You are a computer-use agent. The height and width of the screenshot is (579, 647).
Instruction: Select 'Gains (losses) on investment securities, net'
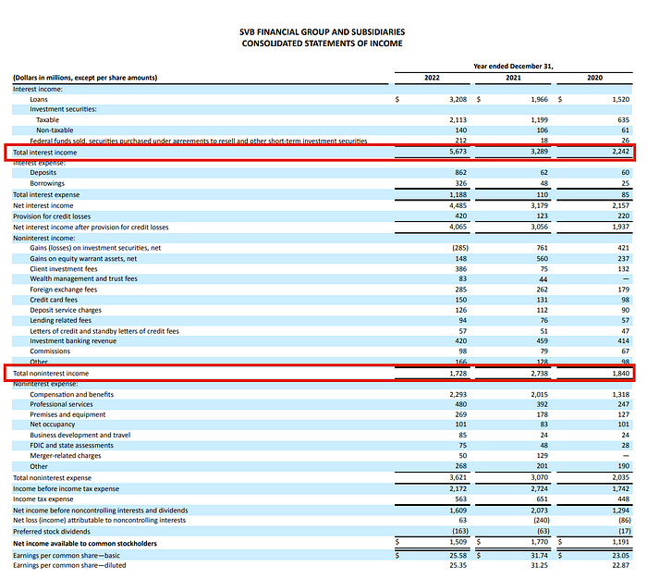click(x=95, y=248)
